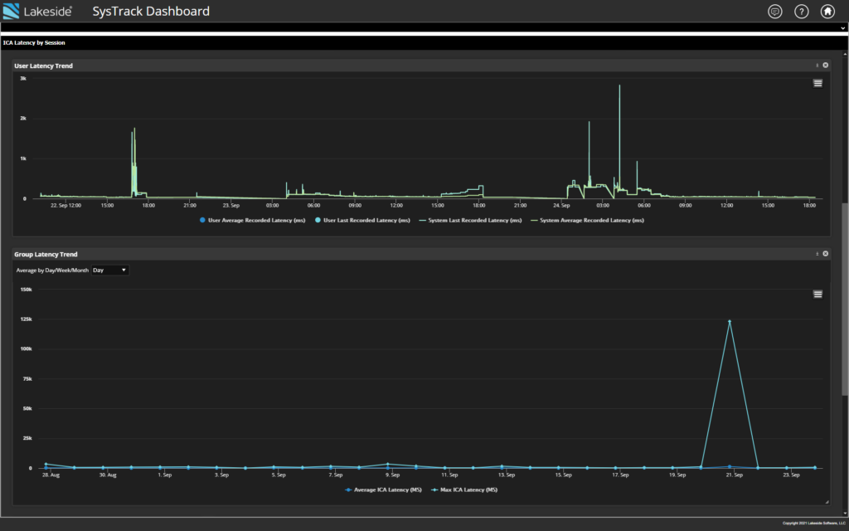Click the '3k' y-axis label

coord(23,79)
